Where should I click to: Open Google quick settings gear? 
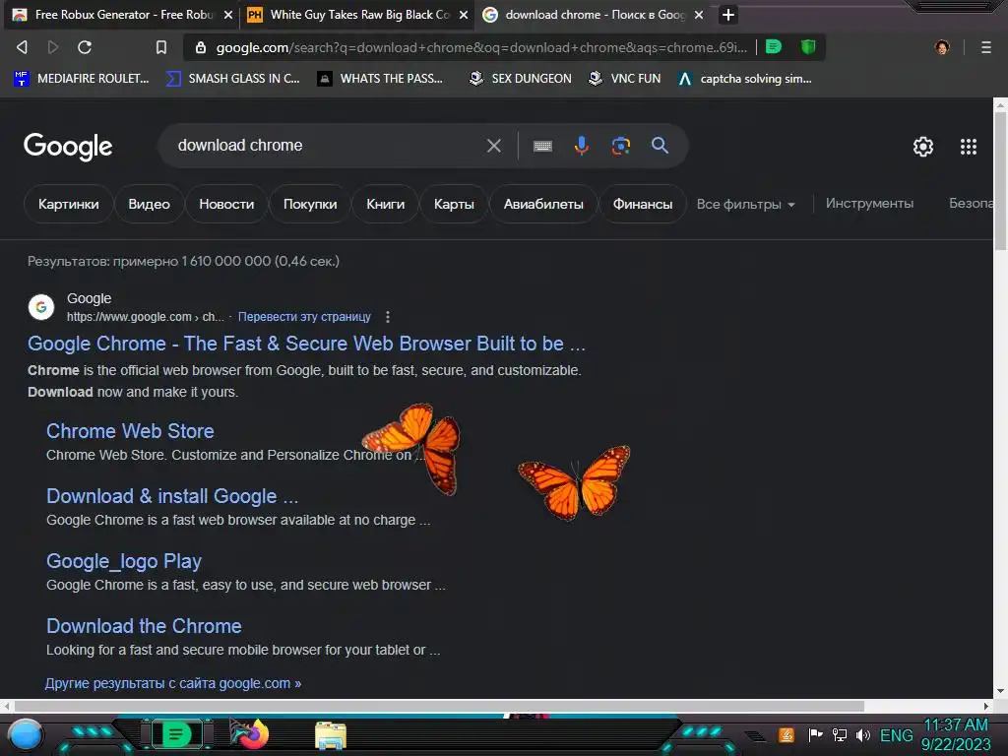923,147
